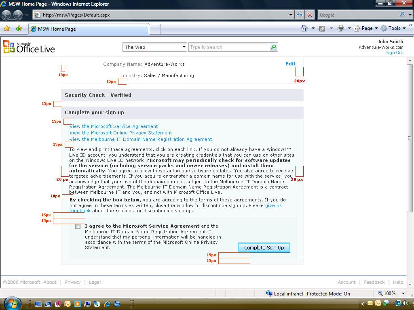
Task: Expand the zoom level dropdown arrow
Action: [403, 293]
